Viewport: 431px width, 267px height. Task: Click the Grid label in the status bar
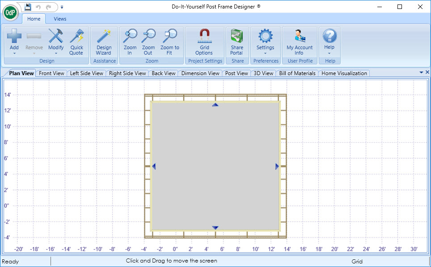357,262
